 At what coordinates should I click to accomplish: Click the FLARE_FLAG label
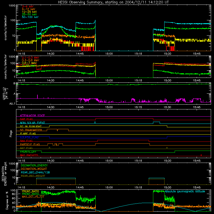click(28, 133)
